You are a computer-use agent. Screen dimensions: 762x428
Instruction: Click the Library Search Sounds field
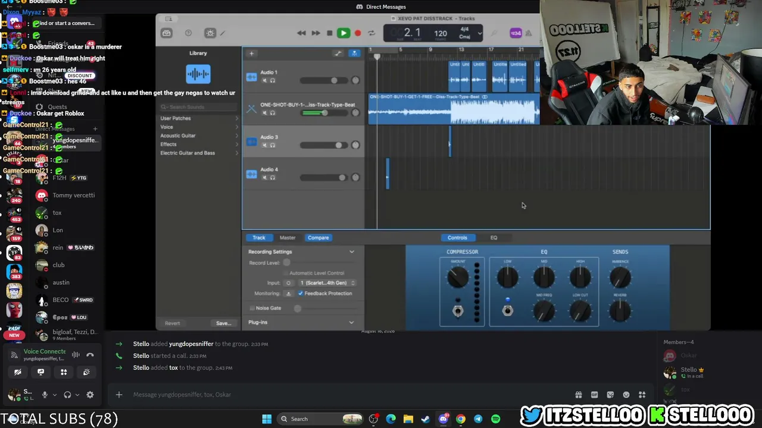(198, 107)
